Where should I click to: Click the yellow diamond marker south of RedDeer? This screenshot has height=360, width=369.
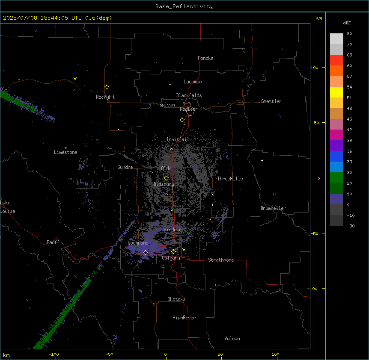tap(182, 120)
